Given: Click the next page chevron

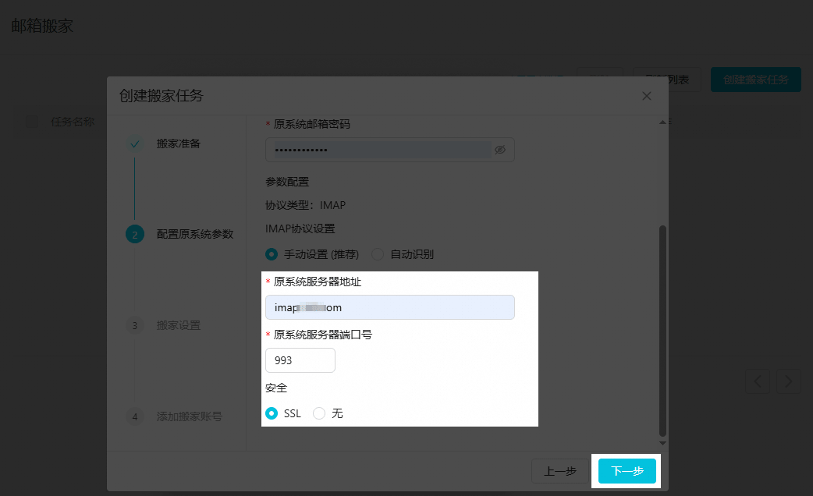Looking at the screenshot, I should (789, 381).
